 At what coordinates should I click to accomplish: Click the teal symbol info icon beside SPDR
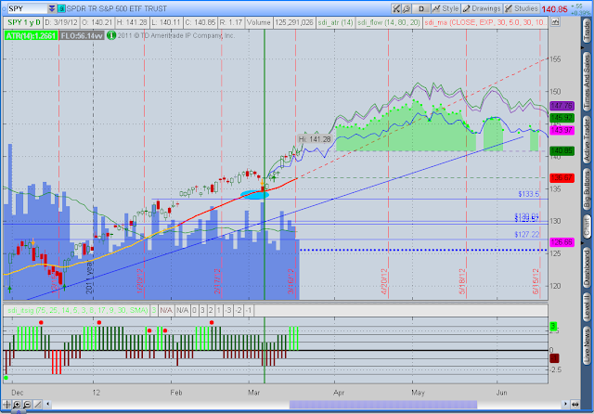[61, 8]
